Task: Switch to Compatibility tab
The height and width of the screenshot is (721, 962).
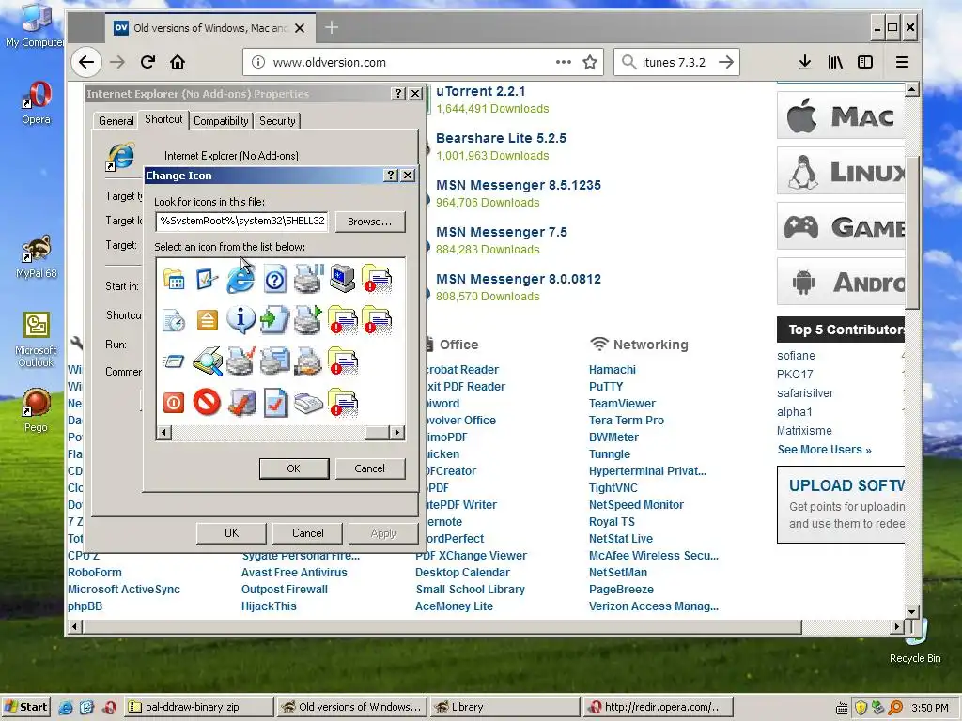Action: click(221, 121)
